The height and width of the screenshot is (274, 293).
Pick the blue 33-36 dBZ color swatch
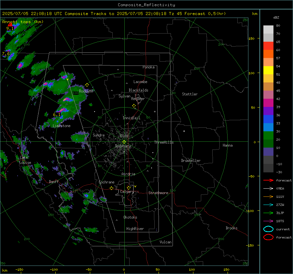pyautogui.click(x=268, y=119)
